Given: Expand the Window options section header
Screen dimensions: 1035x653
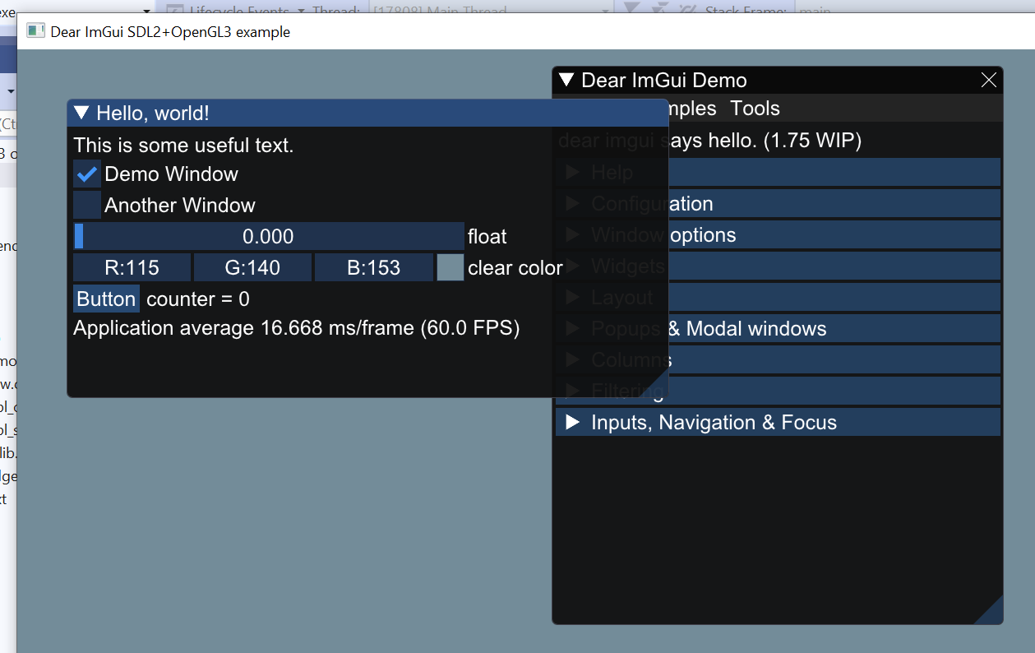Looking at the screenshot, I should click(778, 235).
